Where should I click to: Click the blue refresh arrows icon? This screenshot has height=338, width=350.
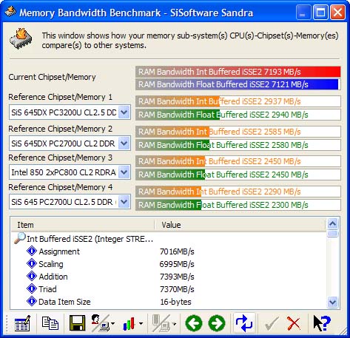(x=244, y=323)
